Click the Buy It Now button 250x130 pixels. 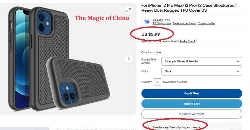[x=192, y=93]
